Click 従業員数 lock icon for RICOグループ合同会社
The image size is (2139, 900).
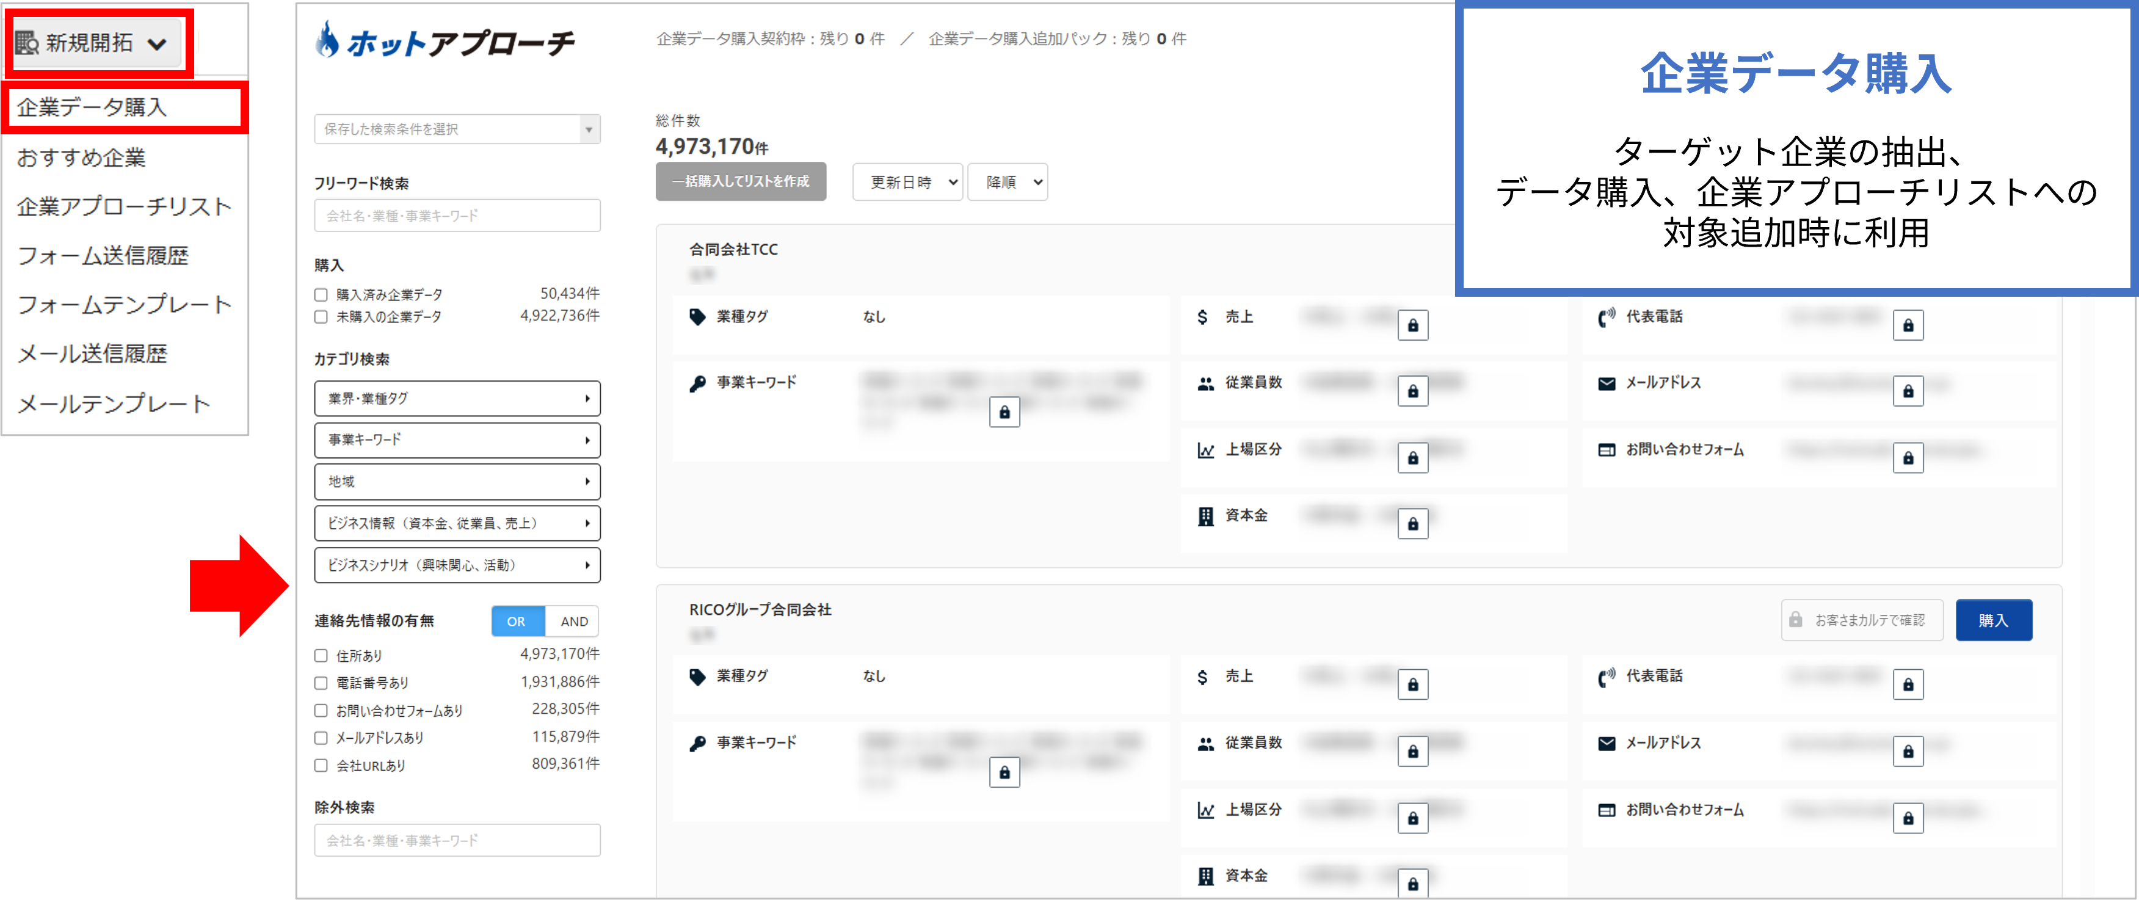tap(1412, 752)
